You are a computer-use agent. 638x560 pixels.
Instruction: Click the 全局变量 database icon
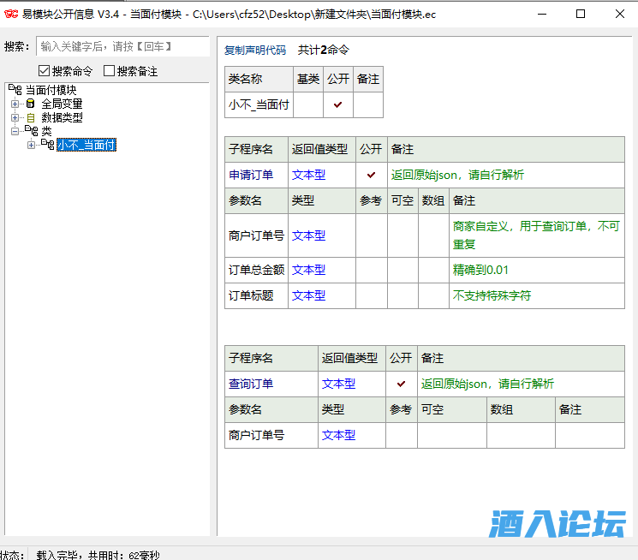[31, 104]
